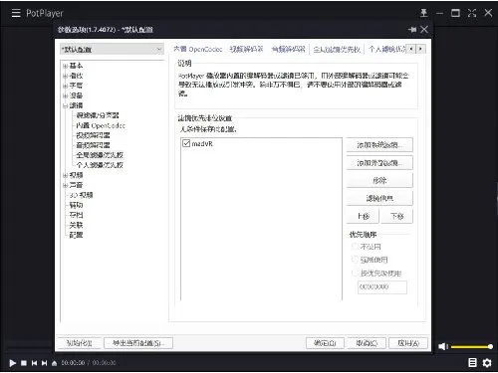The height and width of the screenshot is (373, 498).
Task: Move the filter up with 上移
Action: [363, 216]
